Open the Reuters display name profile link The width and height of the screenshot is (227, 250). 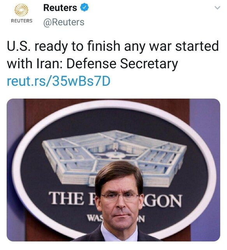(x=60, y=7)
